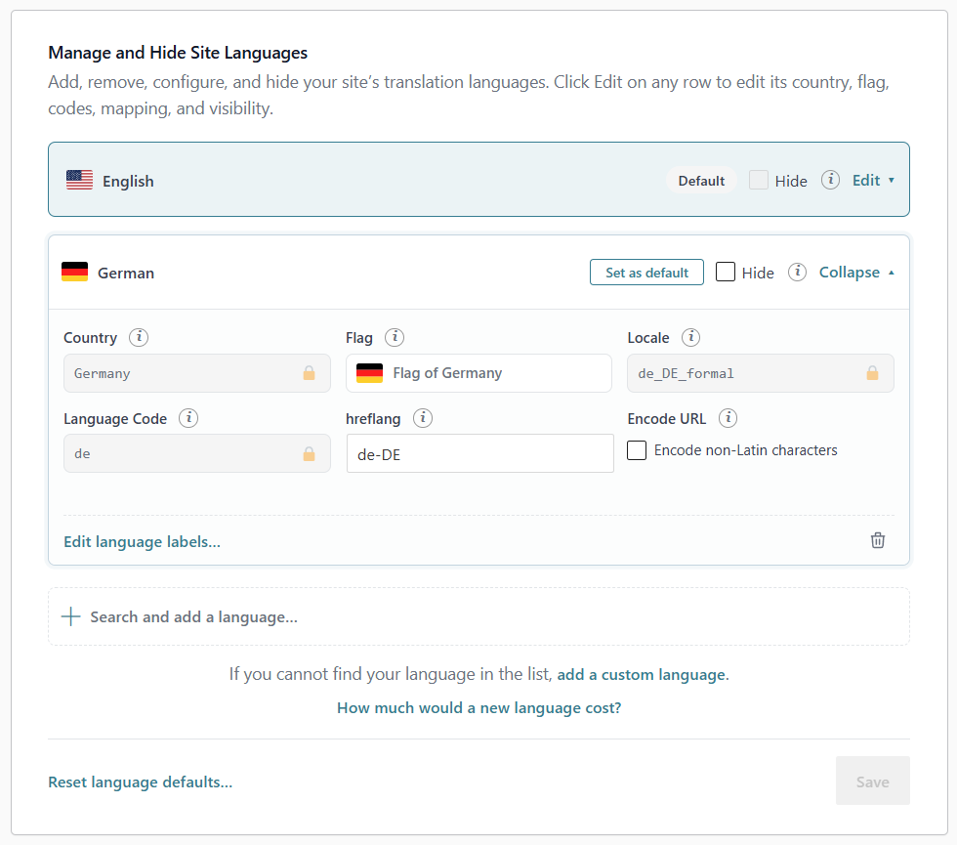Image resolution: width=957 pixels, height=845 pixels.
Task: Delete German language with the trash icon
Action: click(x=878, y=540)
